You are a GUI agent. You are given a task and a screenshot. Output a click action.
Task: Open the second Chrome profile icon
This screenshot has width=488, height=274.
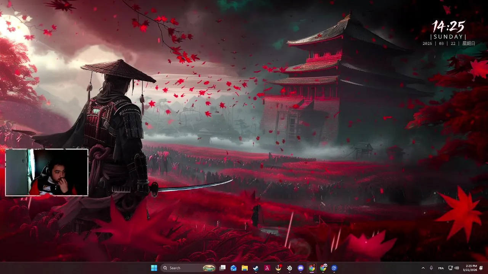click(323, 268)
